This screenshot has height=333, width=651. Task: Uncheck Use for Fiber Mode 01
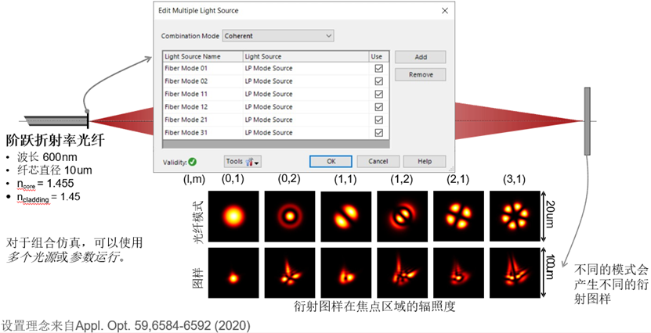point(378,68)
